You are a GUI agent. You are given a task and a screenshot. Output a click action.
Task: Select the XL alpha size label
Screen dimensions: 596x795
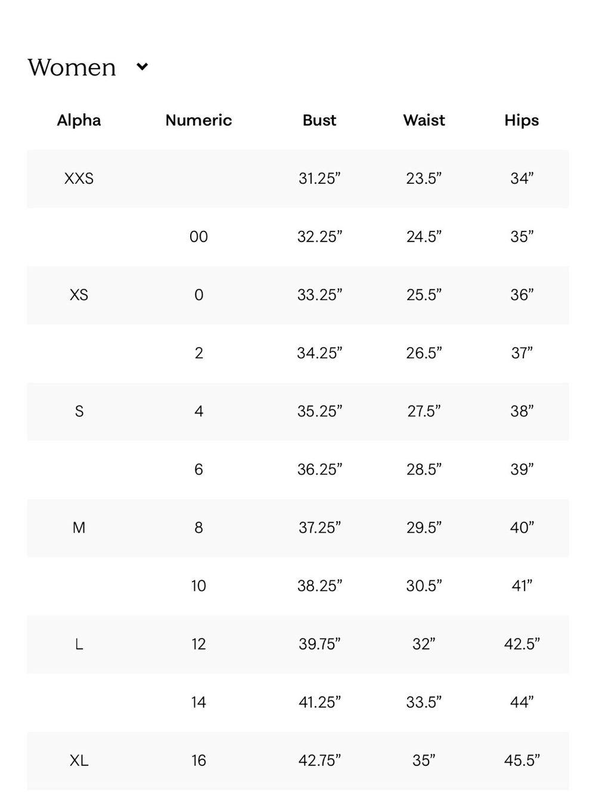[79, 760]
